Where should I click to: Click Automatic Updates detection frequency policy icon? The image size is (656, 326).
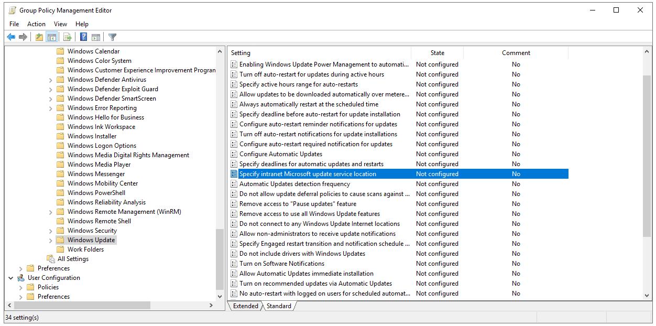(x=234, y=184)
